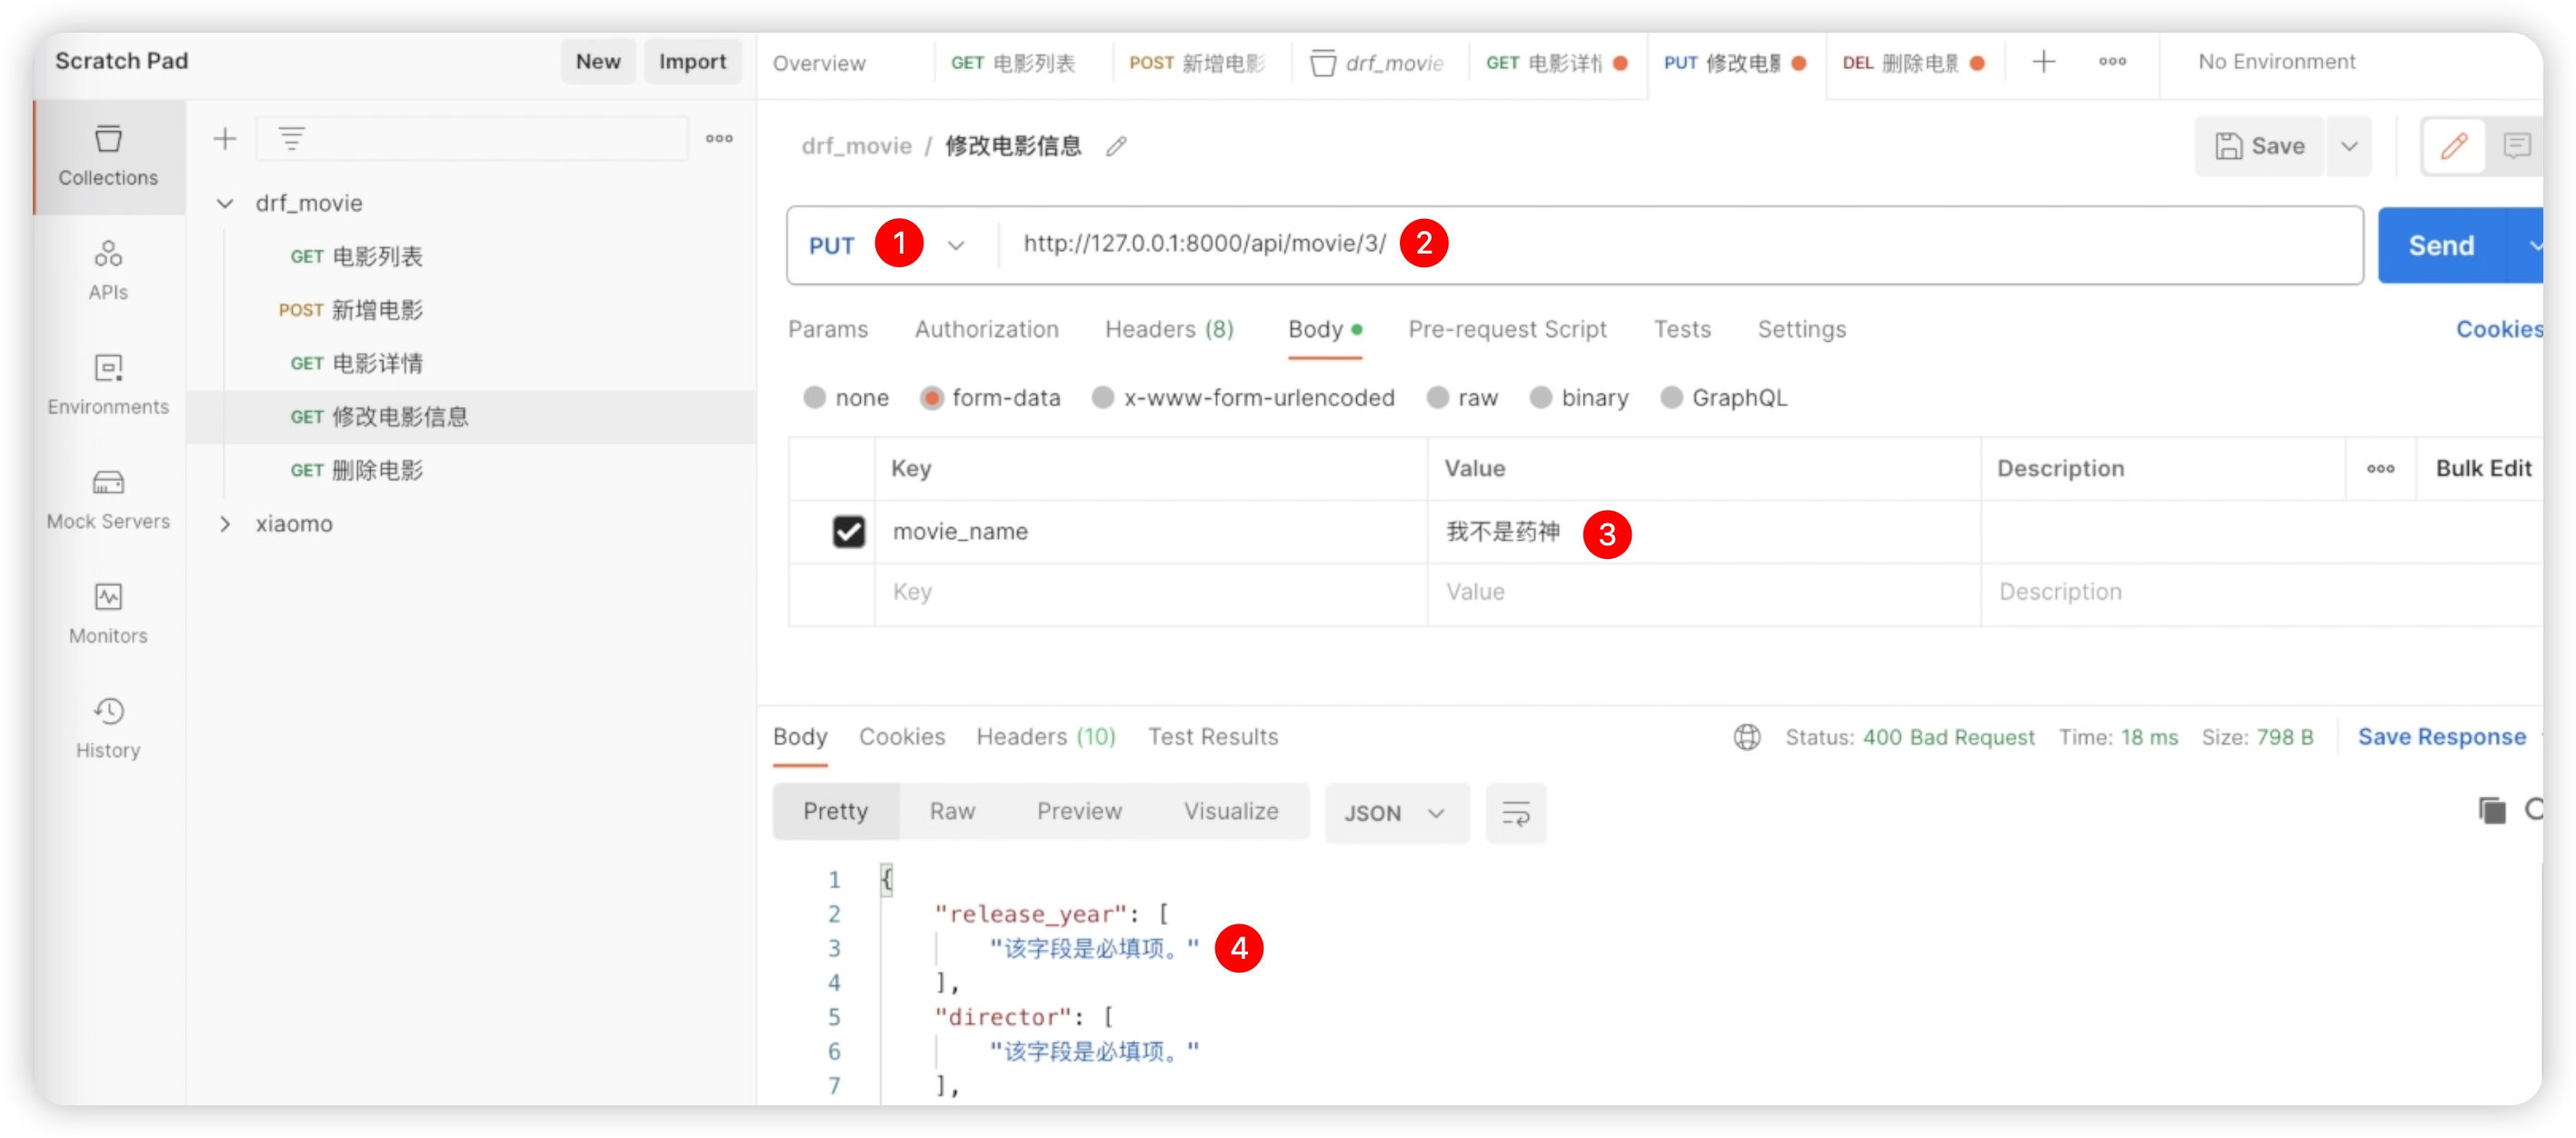
Task: Open the Environments sidebar panel
Action: (108, 385)
